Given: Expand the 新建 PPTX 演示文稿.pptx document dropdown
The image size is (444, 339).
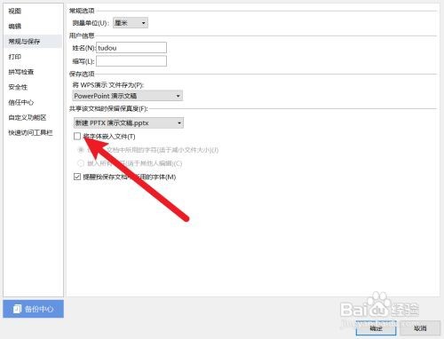Looking at the screenshot, I should pos(129,122).
